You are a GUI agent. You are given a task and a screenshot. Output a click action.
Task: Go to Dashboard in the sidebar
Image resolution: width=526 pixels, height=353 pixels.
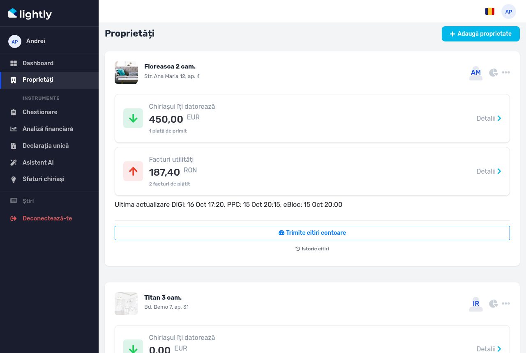pos(49,63)
